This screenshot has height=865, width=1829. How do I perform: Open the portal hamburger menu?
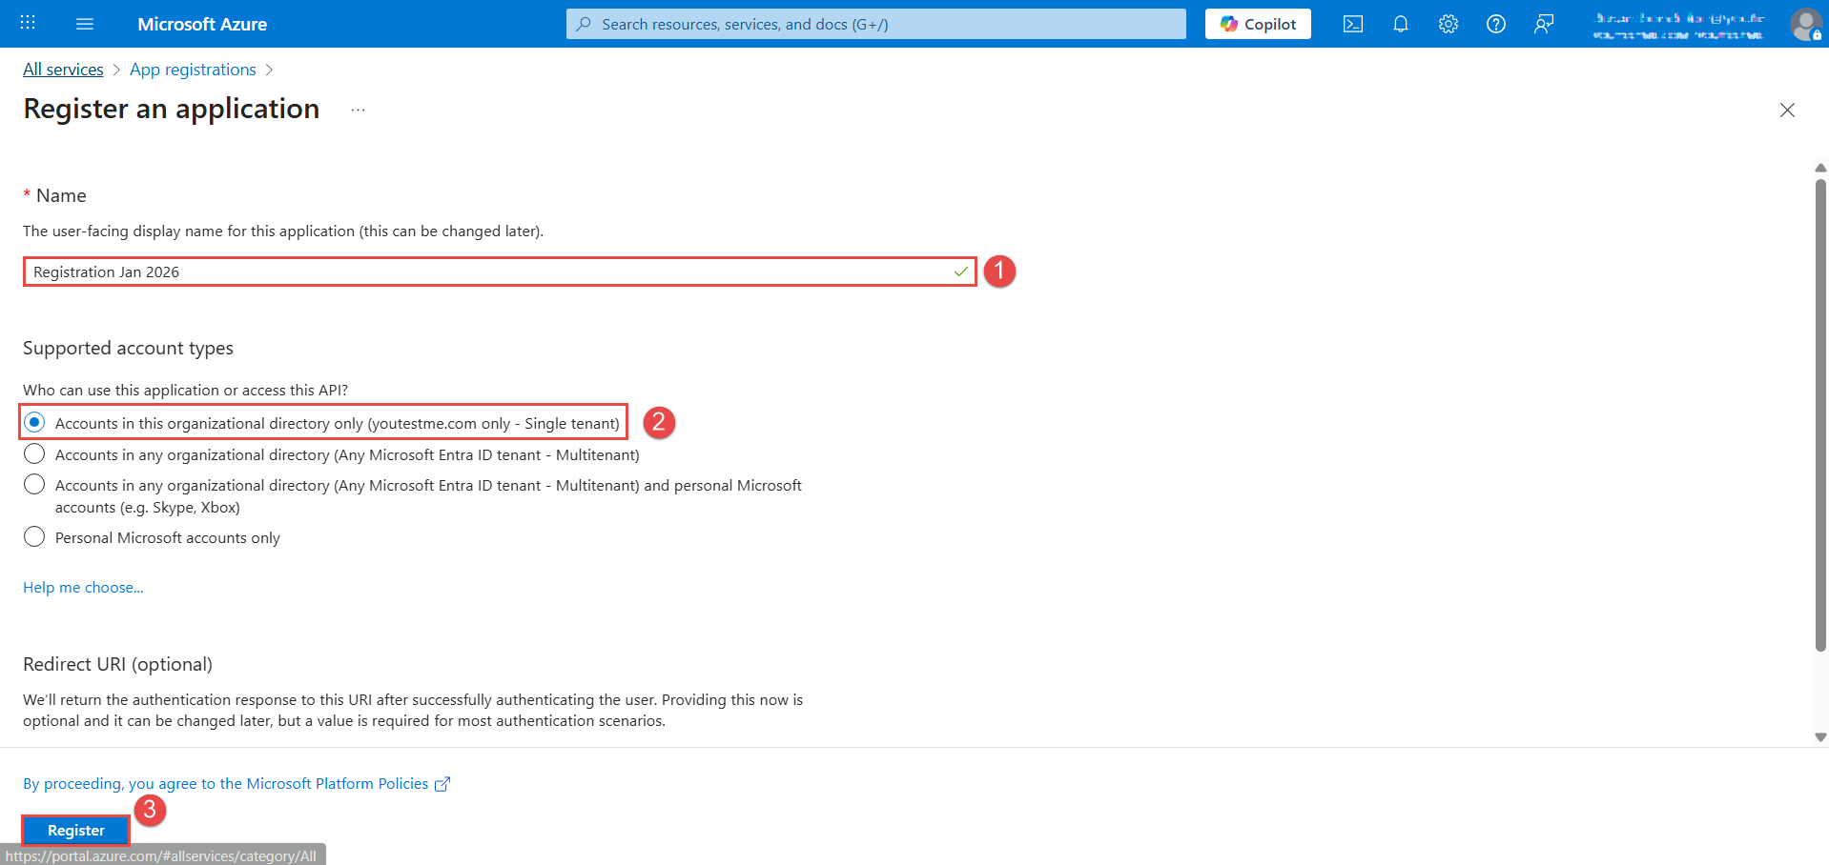(x=85, y=24)
